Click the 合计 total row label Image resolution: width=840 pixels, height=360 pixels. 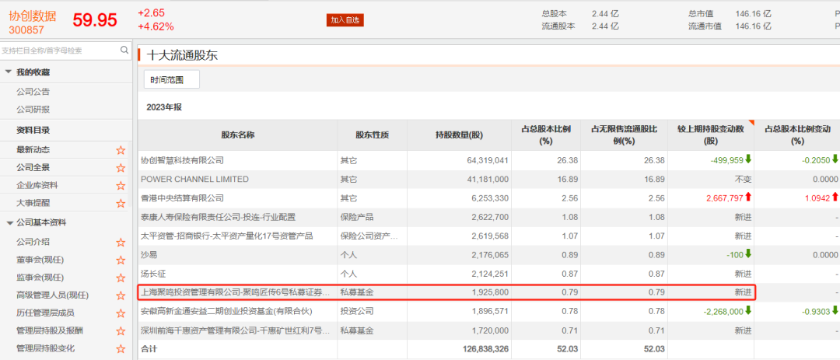click(x=149, y=349)
